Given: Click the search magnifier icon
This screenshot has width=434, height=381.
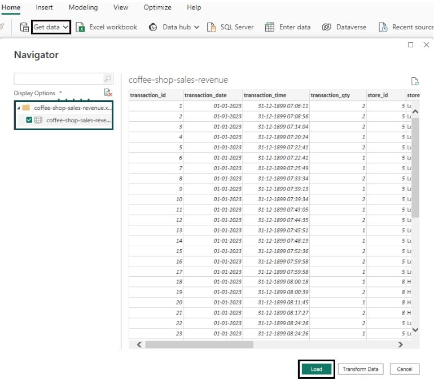Looking at the screenshot, I should [x=108, y=79].
